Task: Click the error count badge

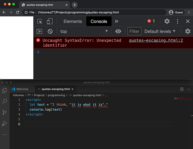Action: 151,21
